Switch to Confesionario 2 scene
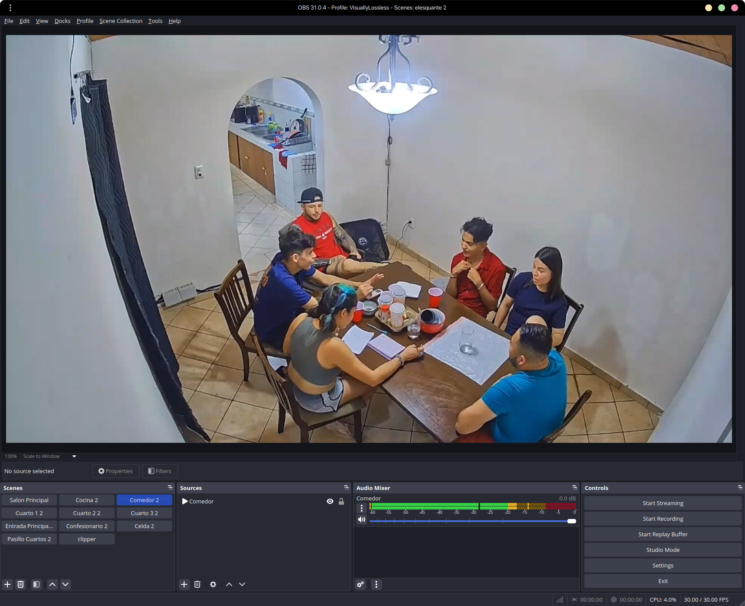Viewport: 745px width, 606px height. click(87, 526)
